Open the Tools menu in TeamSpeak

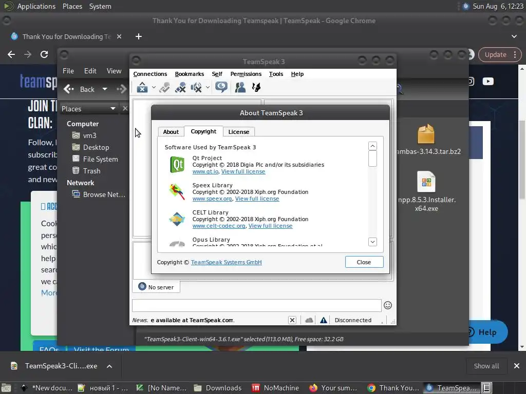pos(276,74)
